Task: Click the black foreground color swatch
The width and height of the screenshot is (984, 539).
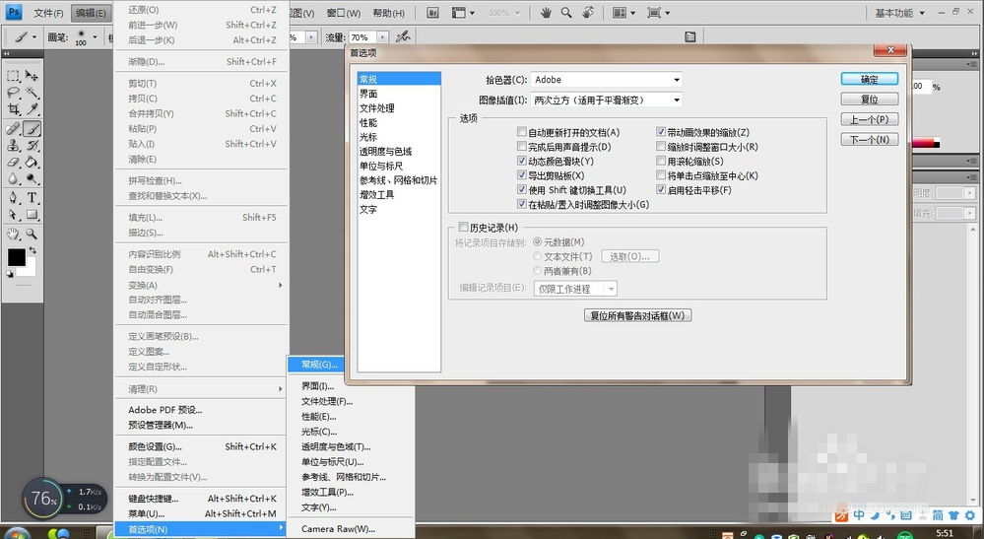Action: tap(17, 257)
